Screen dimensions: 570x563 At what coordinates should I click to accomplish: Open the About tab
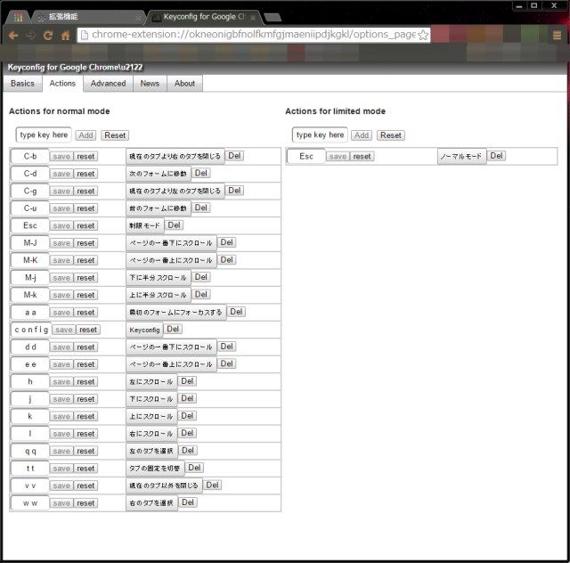coord(184,84)
